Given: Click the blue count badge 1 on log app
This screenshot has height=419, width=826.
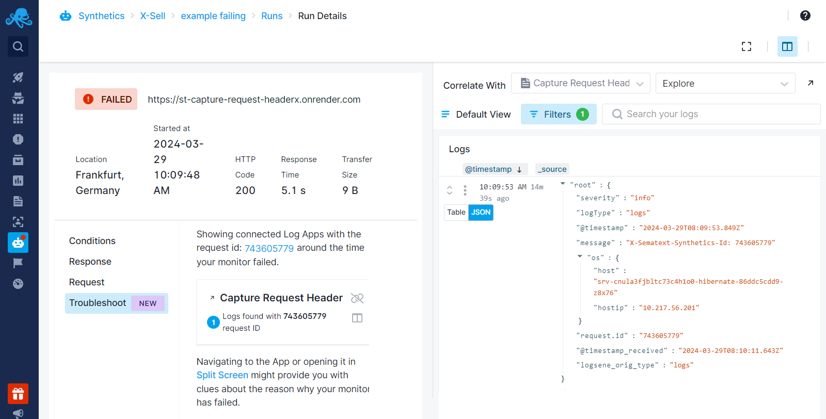Looking at the screenshot, I should tap(213, 323).
